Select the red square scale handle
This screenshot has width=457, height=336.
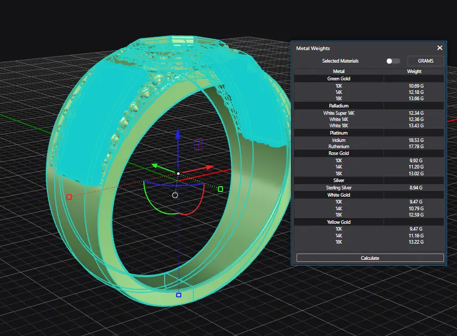[69, 197]
